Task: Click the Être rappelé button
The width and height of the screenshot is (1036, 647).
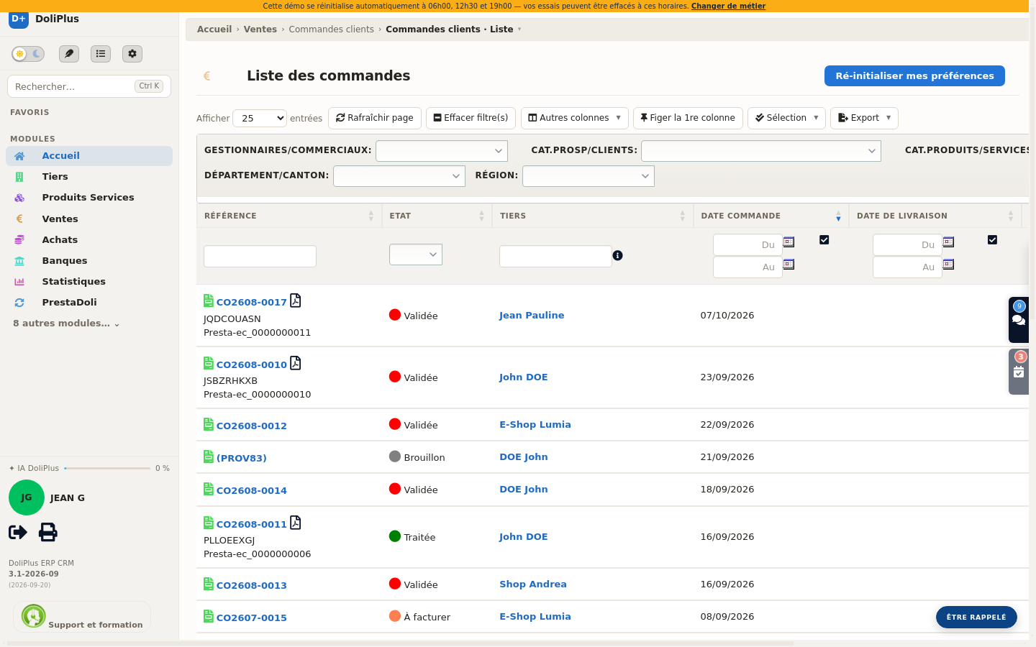Action: pos(976,617)
